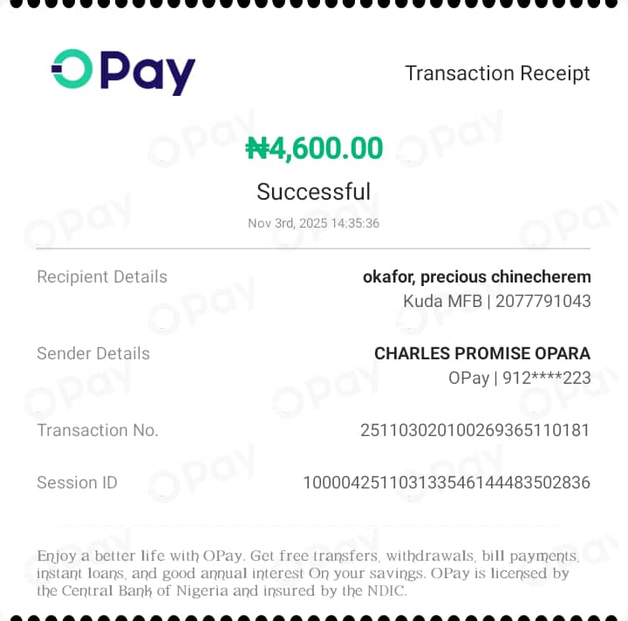Click the green circle in OPay logo

(x=72, y=69)
